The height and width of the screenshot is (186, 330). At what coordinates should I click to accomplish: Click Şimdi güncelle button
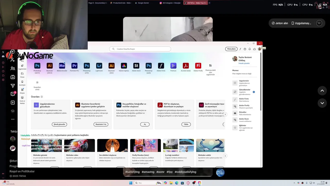[59, 124]
